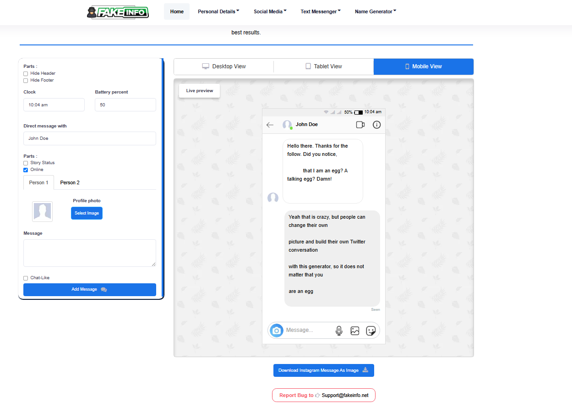Click the video call icon in chat header
This screenshot has height=408, width=572.
click(x=360, y=125)
